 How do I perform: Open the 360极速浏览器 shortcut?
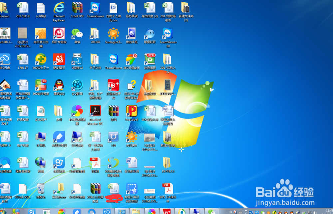click(x=77, y=115)
